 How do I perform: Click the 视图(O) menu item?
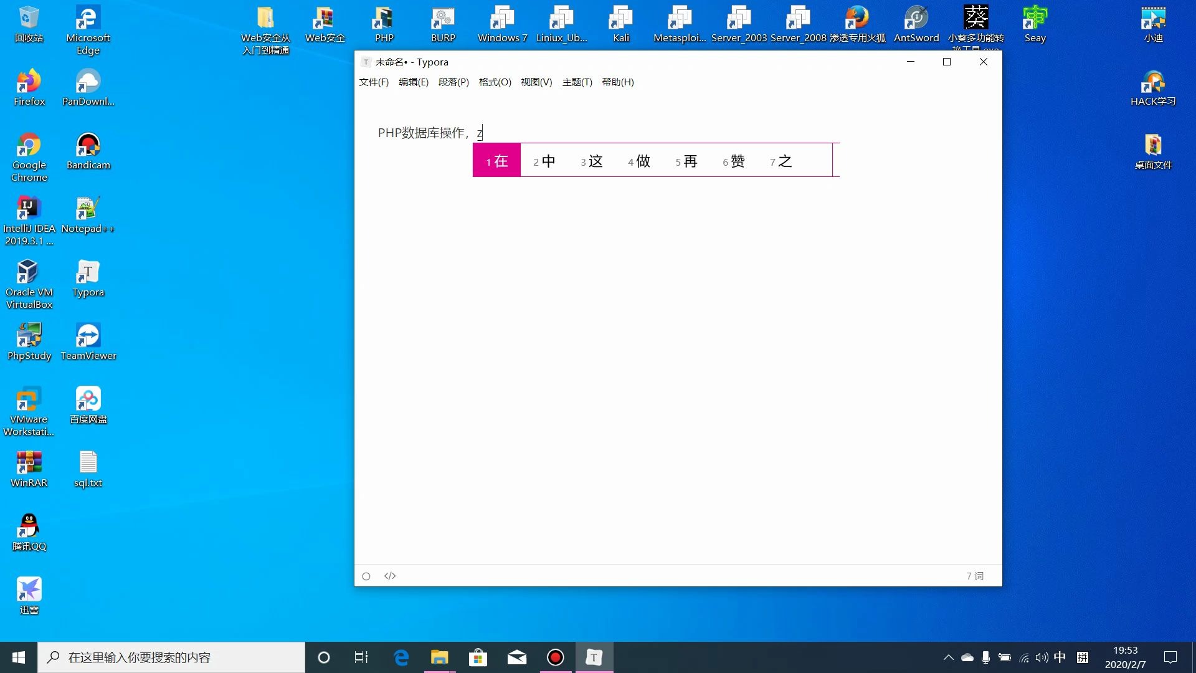pyautogui.click(x=536, y=82)
